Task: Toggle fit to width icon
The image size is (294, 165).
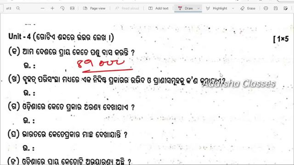Action: coord(72,8)
